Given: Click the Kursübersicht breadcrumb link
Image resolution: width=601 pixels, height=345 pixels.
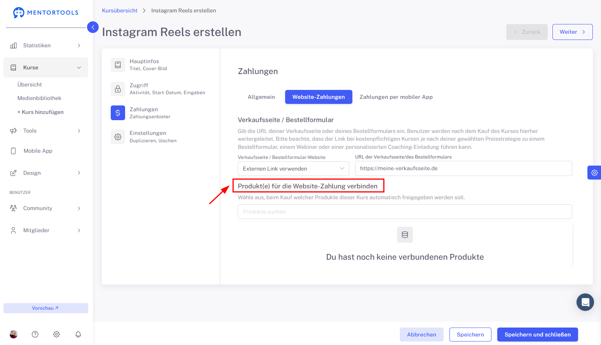Looking at the screenshot, I should 120,10.
